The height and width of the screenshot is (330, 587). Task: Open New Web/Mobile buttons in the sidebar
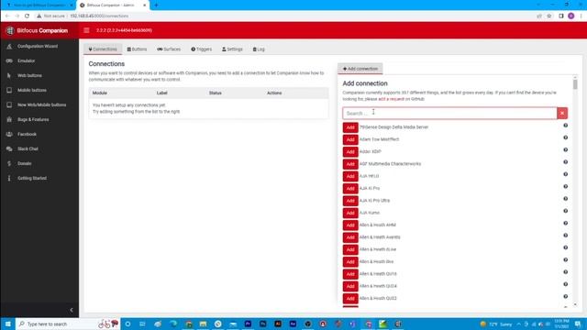(41, 104)
